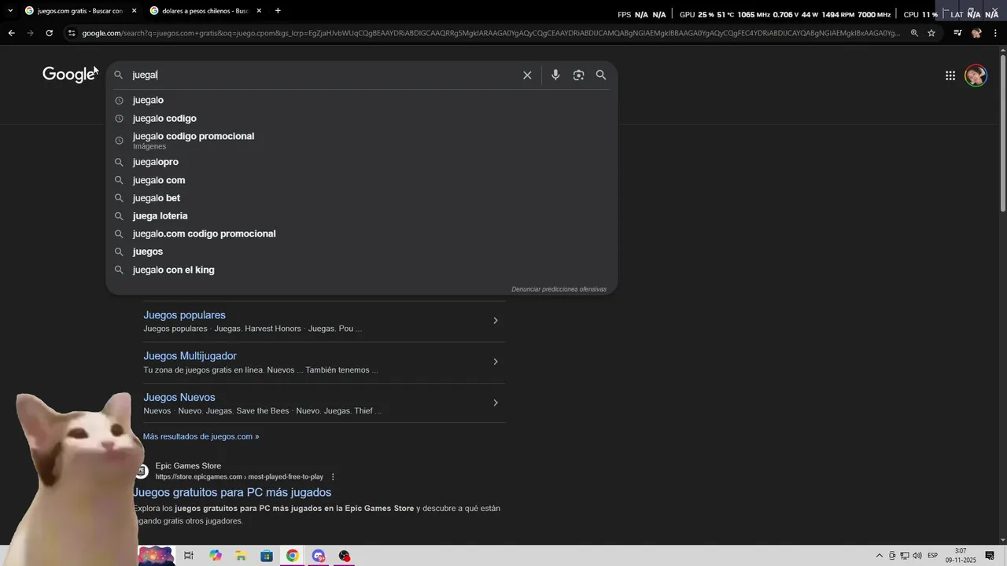Open Google Lens image search icon
The width and height of the screenshot is (1007, 566).
578,75
